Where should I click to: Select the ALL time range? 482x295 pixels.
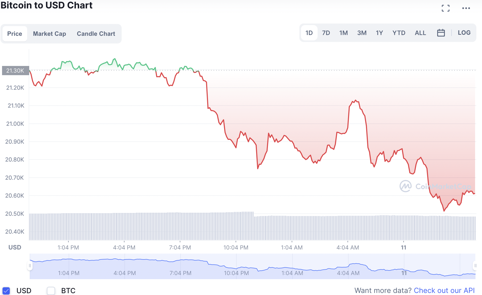(421, 33)
